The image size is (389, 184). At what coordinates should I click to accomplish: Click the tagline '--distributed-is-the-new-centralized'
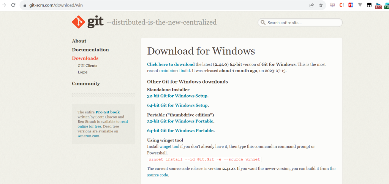pyautogui.click(x=161, y=22)
